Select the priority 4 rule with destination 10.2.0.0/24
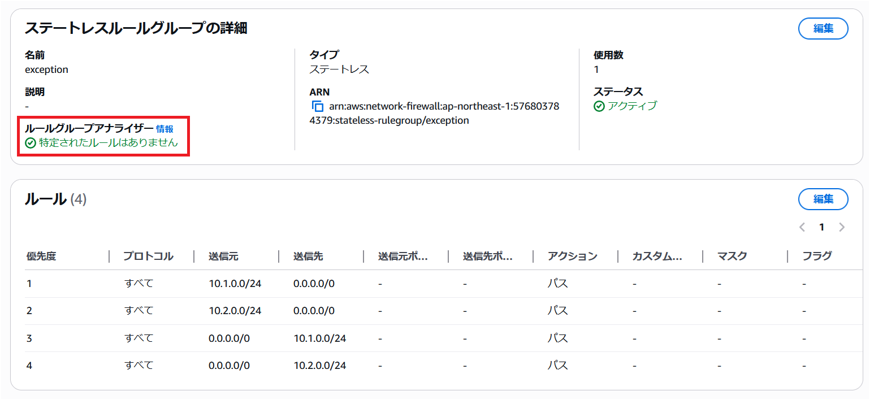 (x=319, y=366)
